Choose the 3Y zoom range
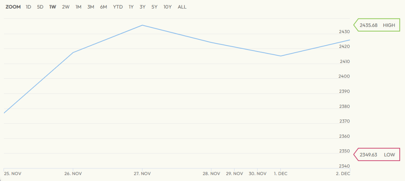This screenshot has width=405, height=181. 142,7
